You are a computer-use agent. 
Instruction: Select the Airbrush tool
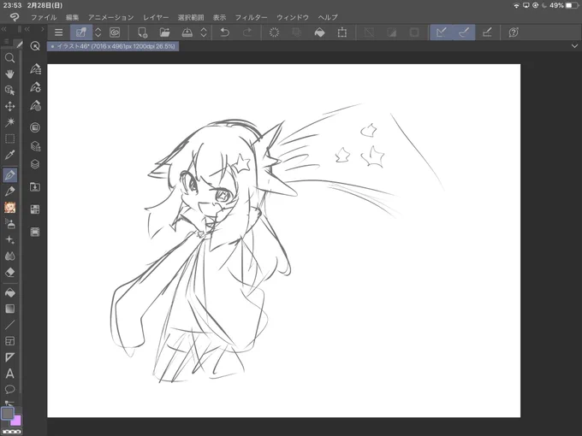(x=9, y=224)
